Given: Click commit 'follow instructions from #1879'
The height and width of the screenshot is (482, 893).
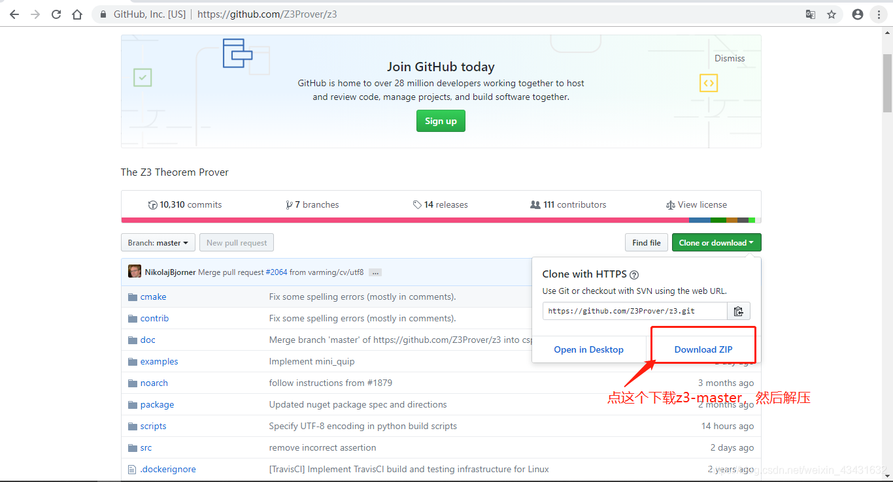Looking at the screenshot, I should pos(331,383).
